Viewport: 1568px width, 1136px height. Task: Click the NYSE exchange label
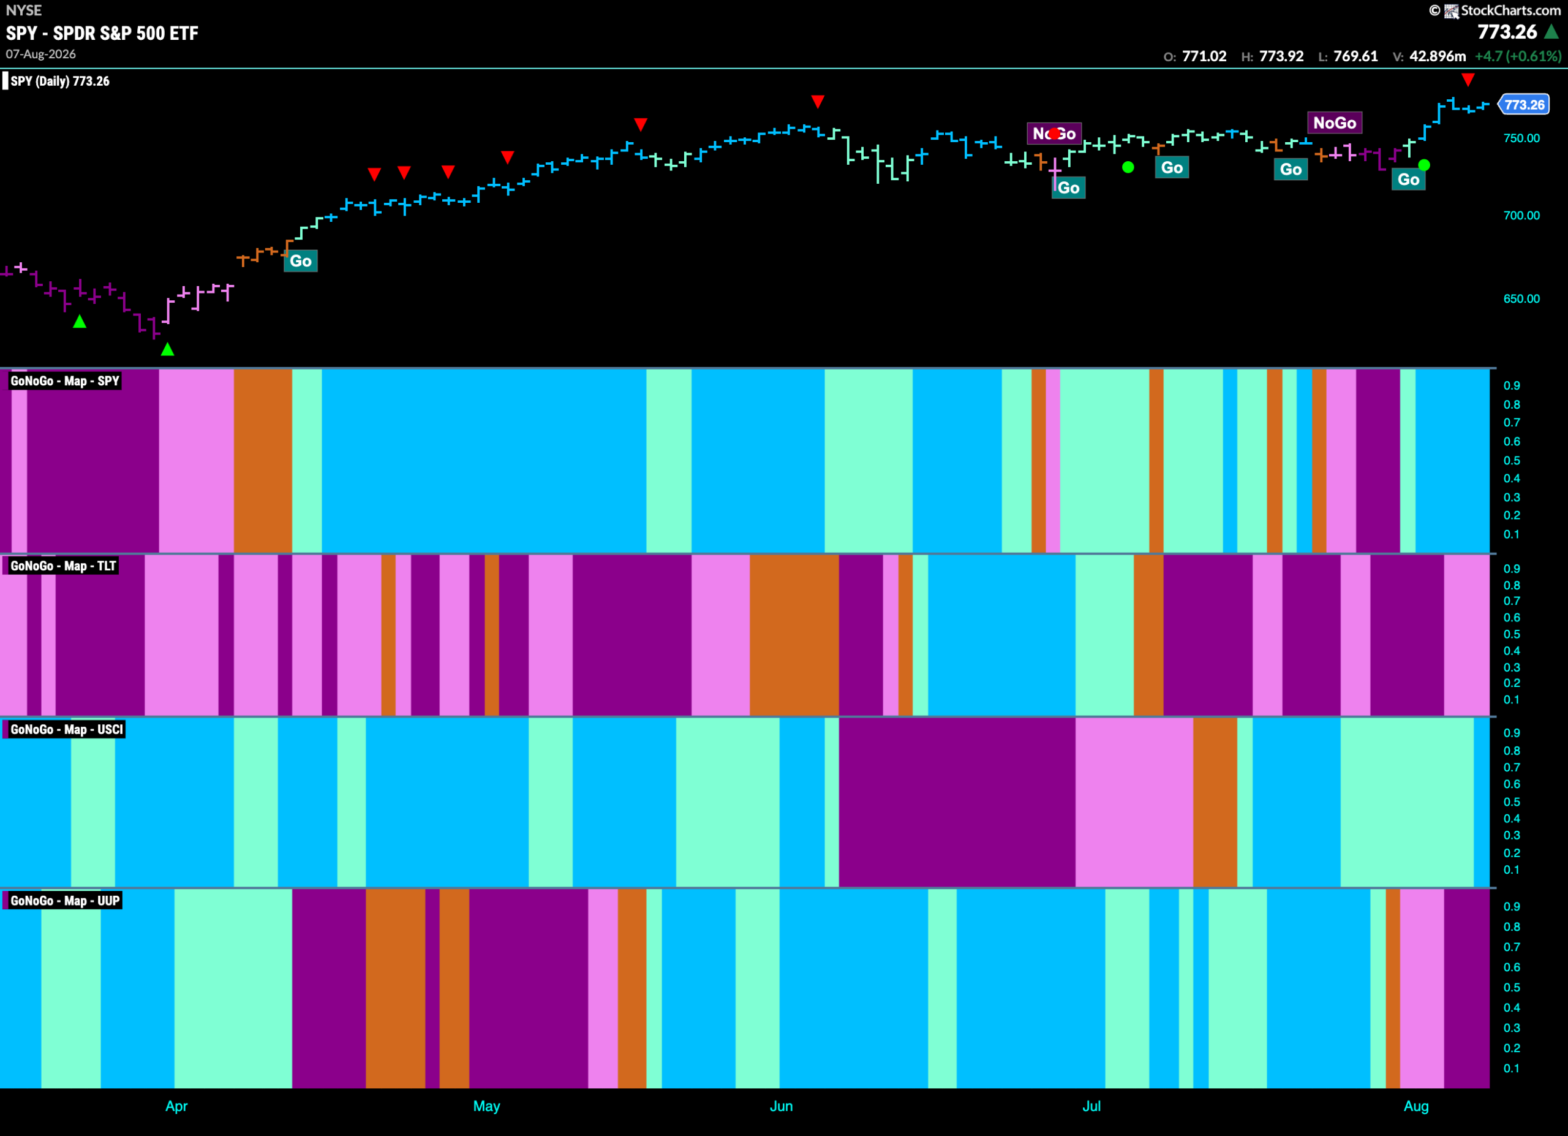point(23,10)
